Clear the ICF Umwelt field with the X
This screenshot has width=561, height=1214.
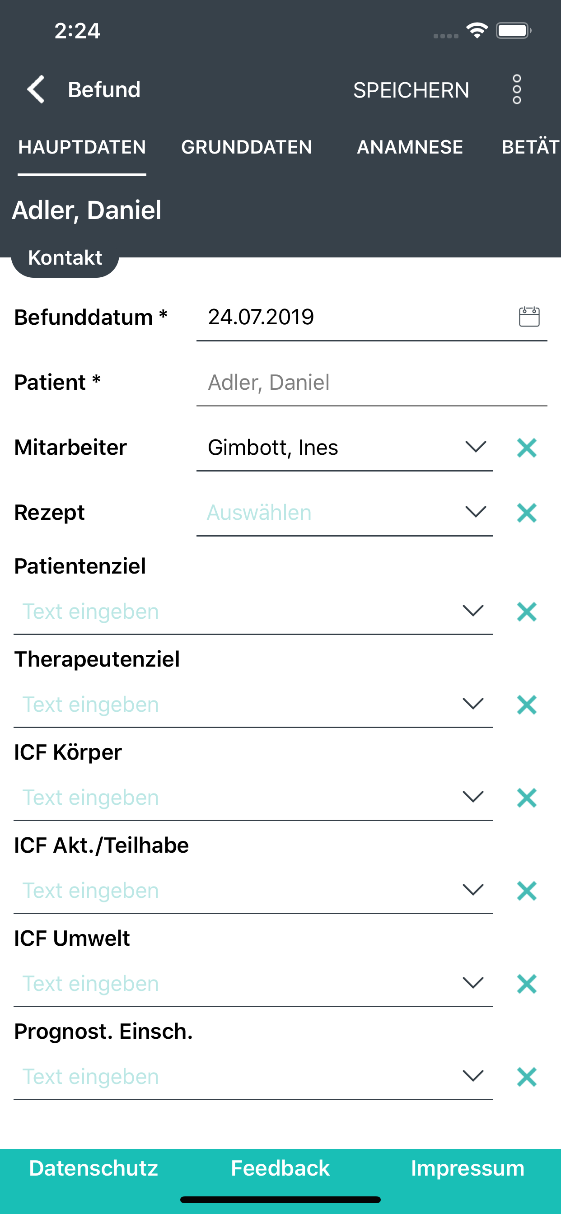pyautogui.click(x=527, y=984)
